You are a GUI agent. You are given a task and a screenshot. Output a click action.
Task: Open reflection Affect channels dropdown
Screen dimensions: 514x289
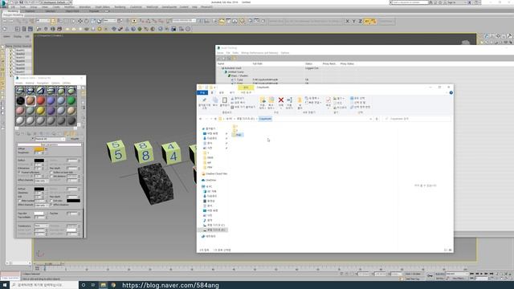point(41,181)
